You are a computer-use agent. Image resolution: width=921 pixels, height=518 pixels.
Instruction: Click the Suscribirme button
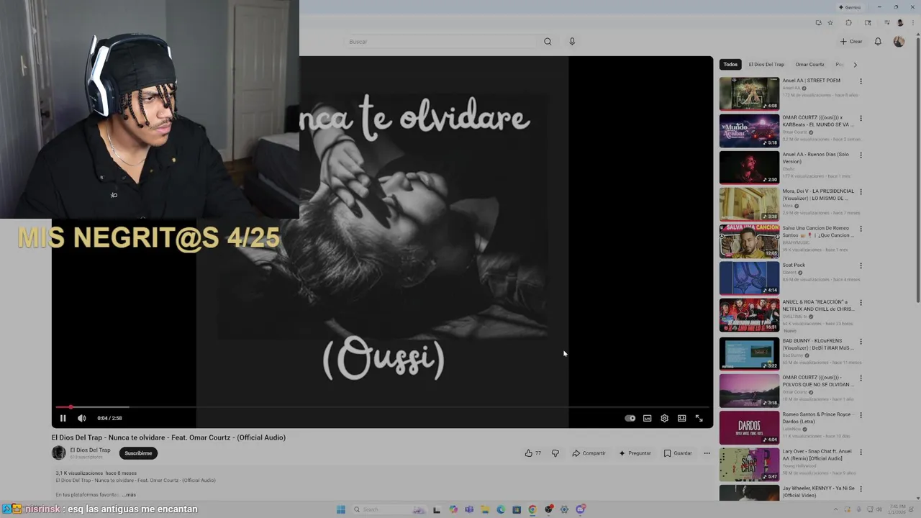(138, 453)
